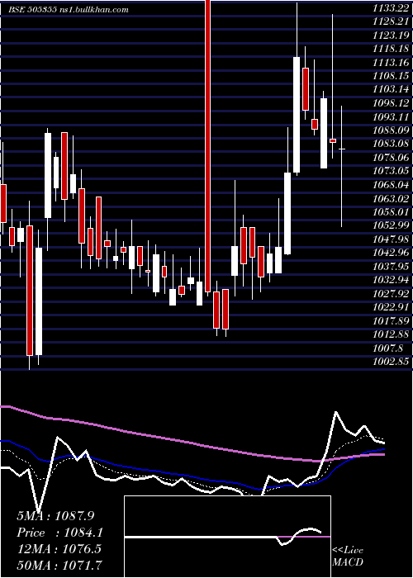Image resolution: width=413 pixels, height=578 pixels.
Task: Click the 1052.99 price axis label
Action: point(391,225)
